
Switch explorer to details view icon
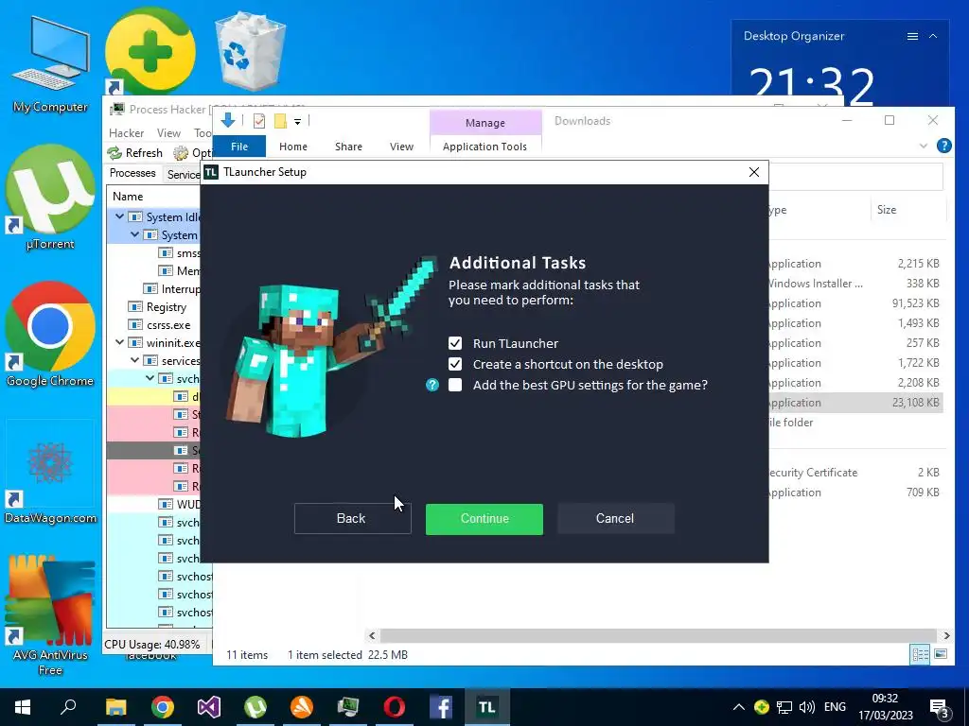click(920, 654)
